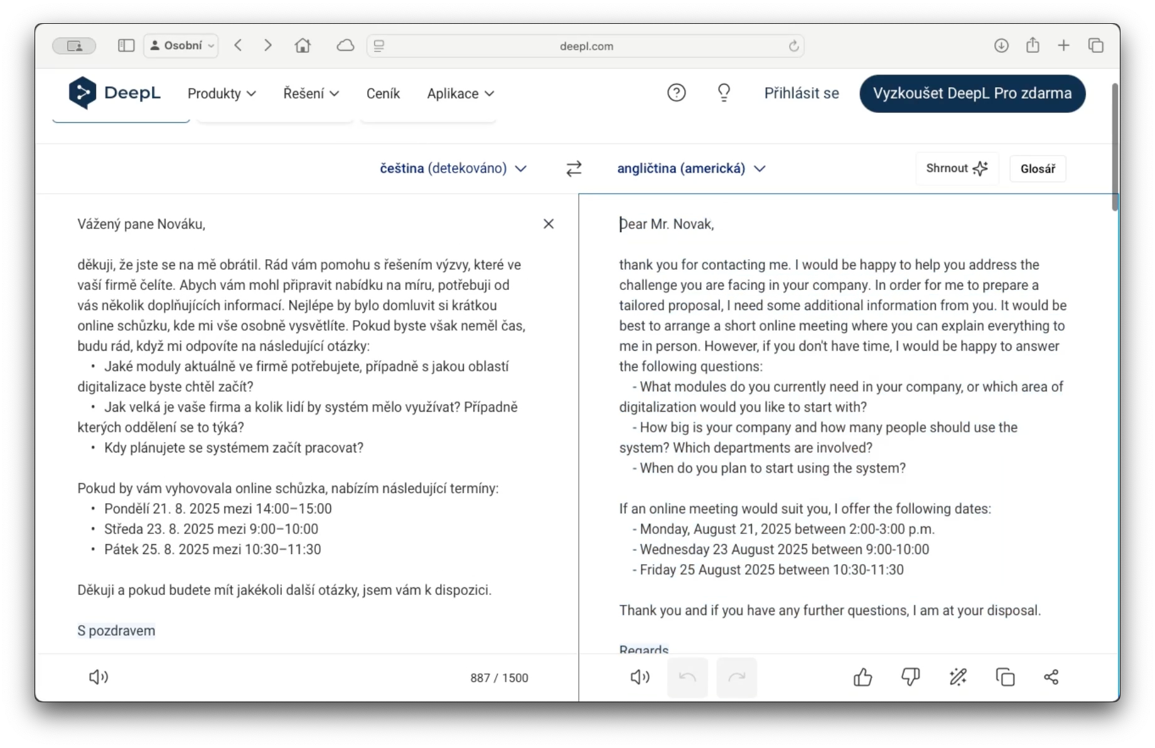Image resolution: width=1155 pixels, height=748 pixels.
Task: Expand the Řešení menu
Action: coord(311,93)
